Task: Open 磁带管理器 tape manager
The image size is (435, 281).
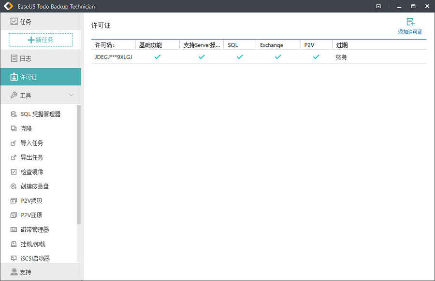Action: coord(35,229)
